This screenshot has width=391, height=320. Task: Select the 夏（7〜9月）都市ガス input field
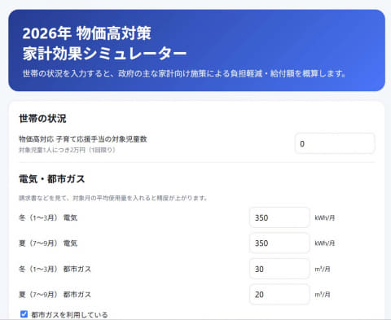click(279, 295)
